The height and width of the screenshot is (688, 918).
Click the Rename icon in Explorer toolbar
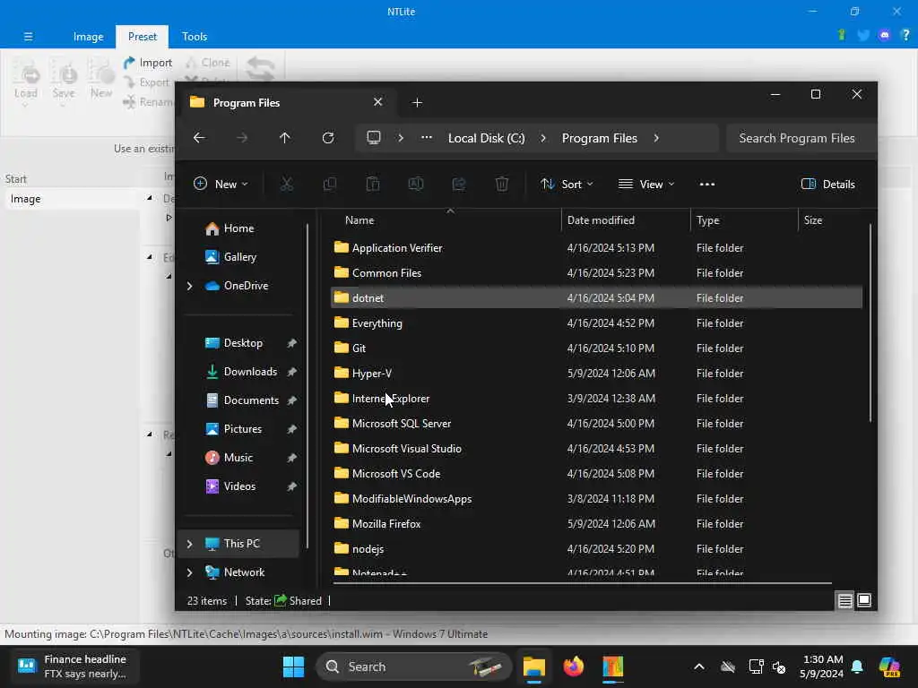click(x=416, y=185)
